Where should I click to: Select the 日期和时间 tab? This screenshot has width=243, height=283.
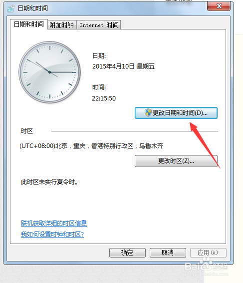coord(29,24)
